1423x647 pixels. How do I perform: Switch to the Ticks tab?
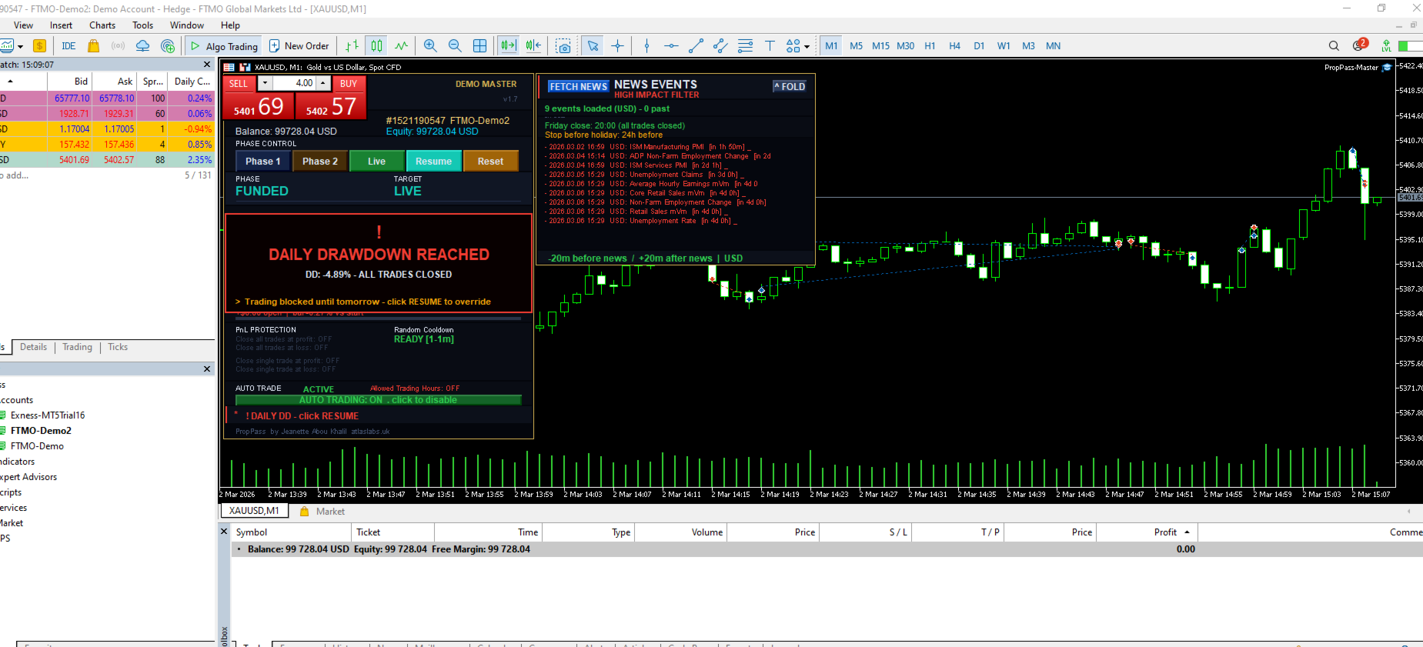[x=118, y=347]
